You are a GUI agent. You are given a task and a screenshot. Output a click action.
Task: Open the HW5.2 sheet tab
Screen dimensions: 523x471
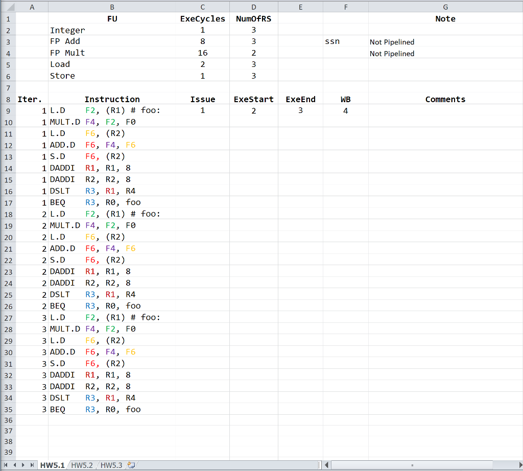[82, 465]
